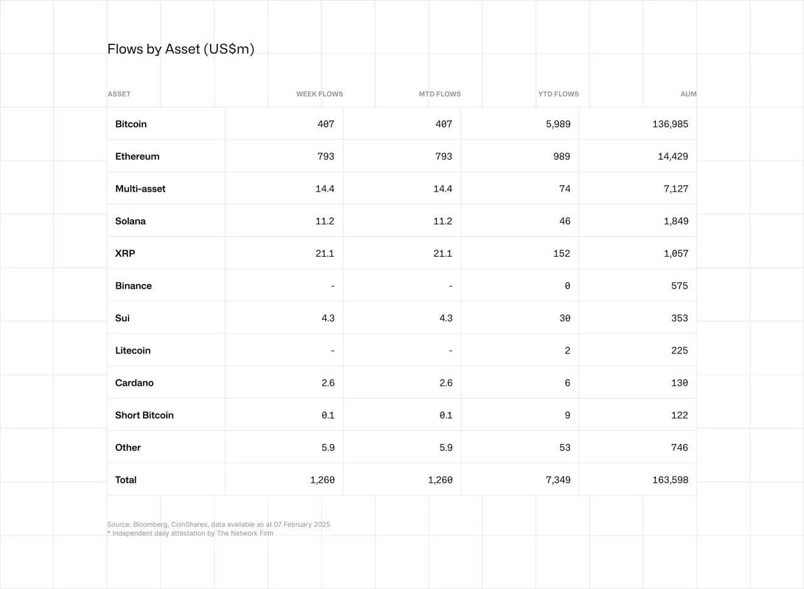Select the Sui row label
The image size is (804, 589).
click(x=122, y=318)
